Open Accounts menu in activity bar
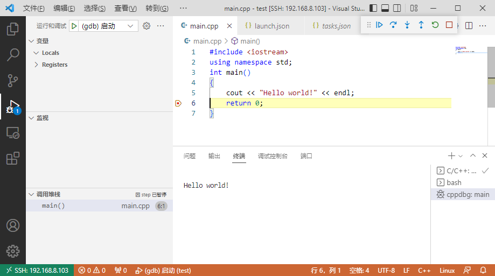Screen dimensions: 495x276 coord(12,225)
